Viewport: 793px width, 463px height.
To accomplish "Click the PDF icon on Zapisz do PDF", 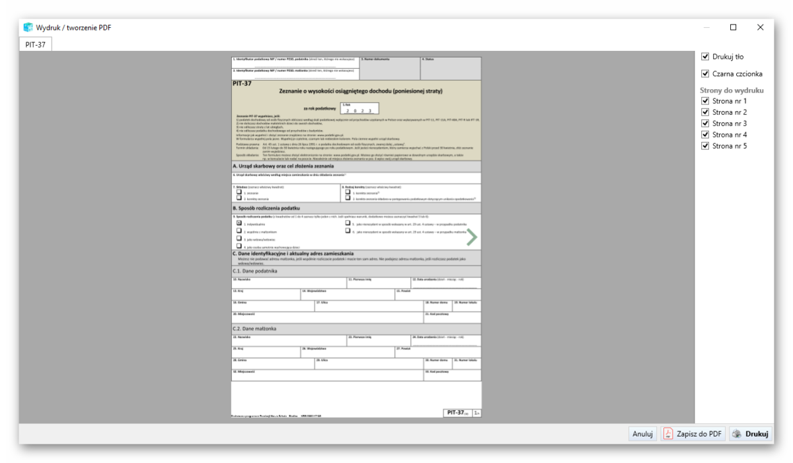I will click(x=668, y=434).
